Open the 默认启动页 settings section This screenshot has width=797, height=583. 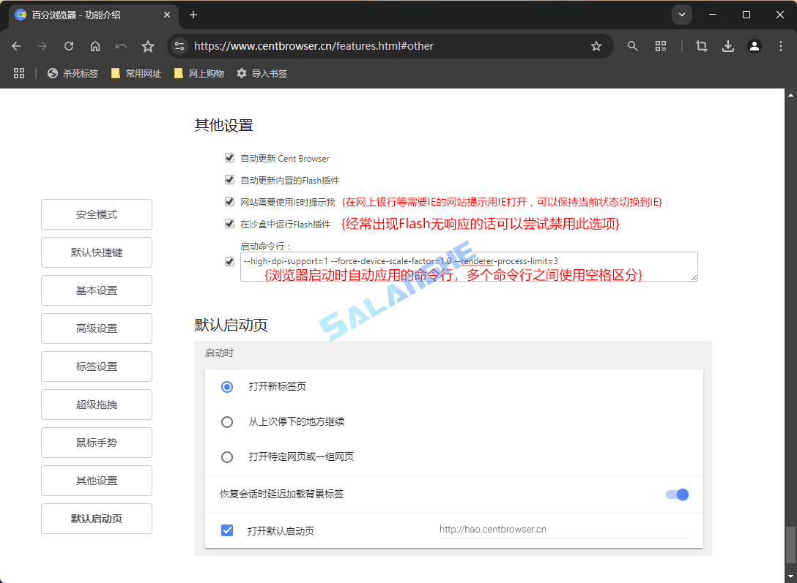[x=96, y=519]
